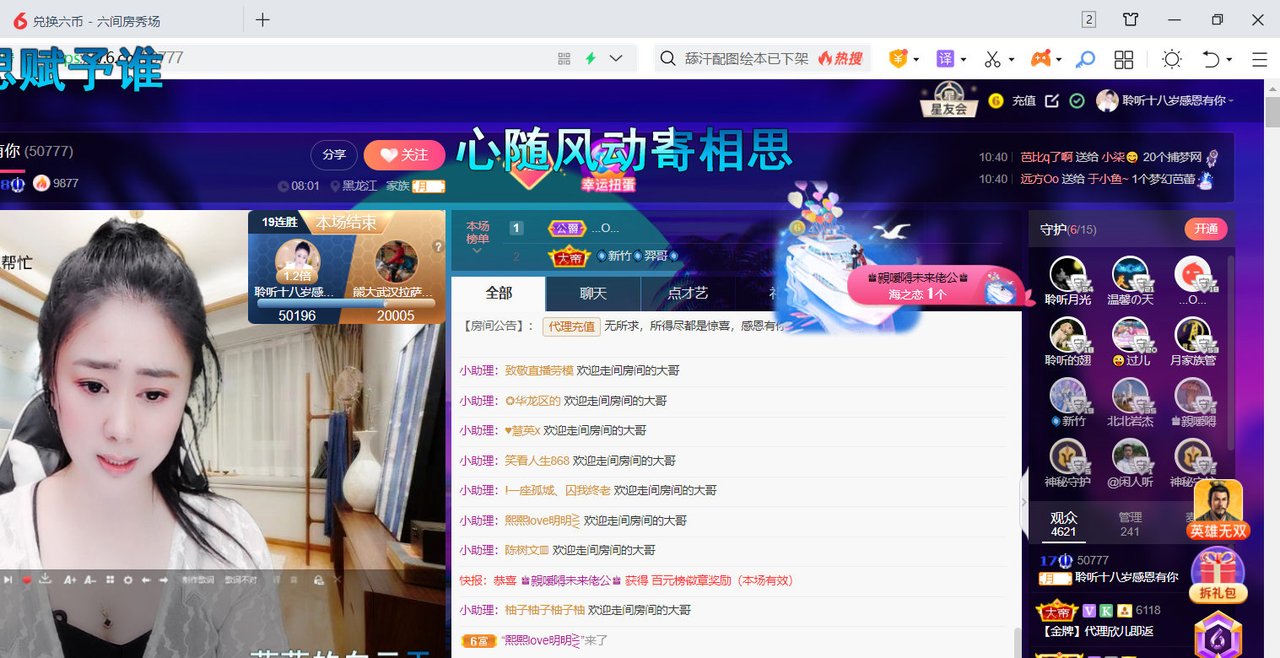This screenshot has height=658, width=1280.
Task: Open the four-square apps grid icon
Action: point(1124,59)
